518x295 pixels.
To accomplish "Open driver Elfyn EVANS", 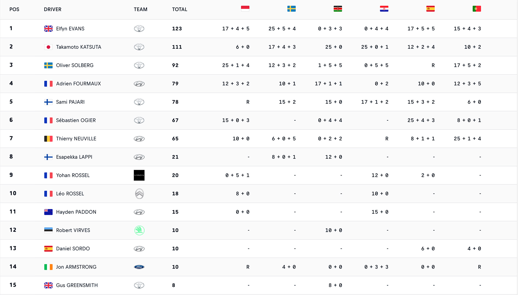I will pyautogui.click(x=70, y=29).
